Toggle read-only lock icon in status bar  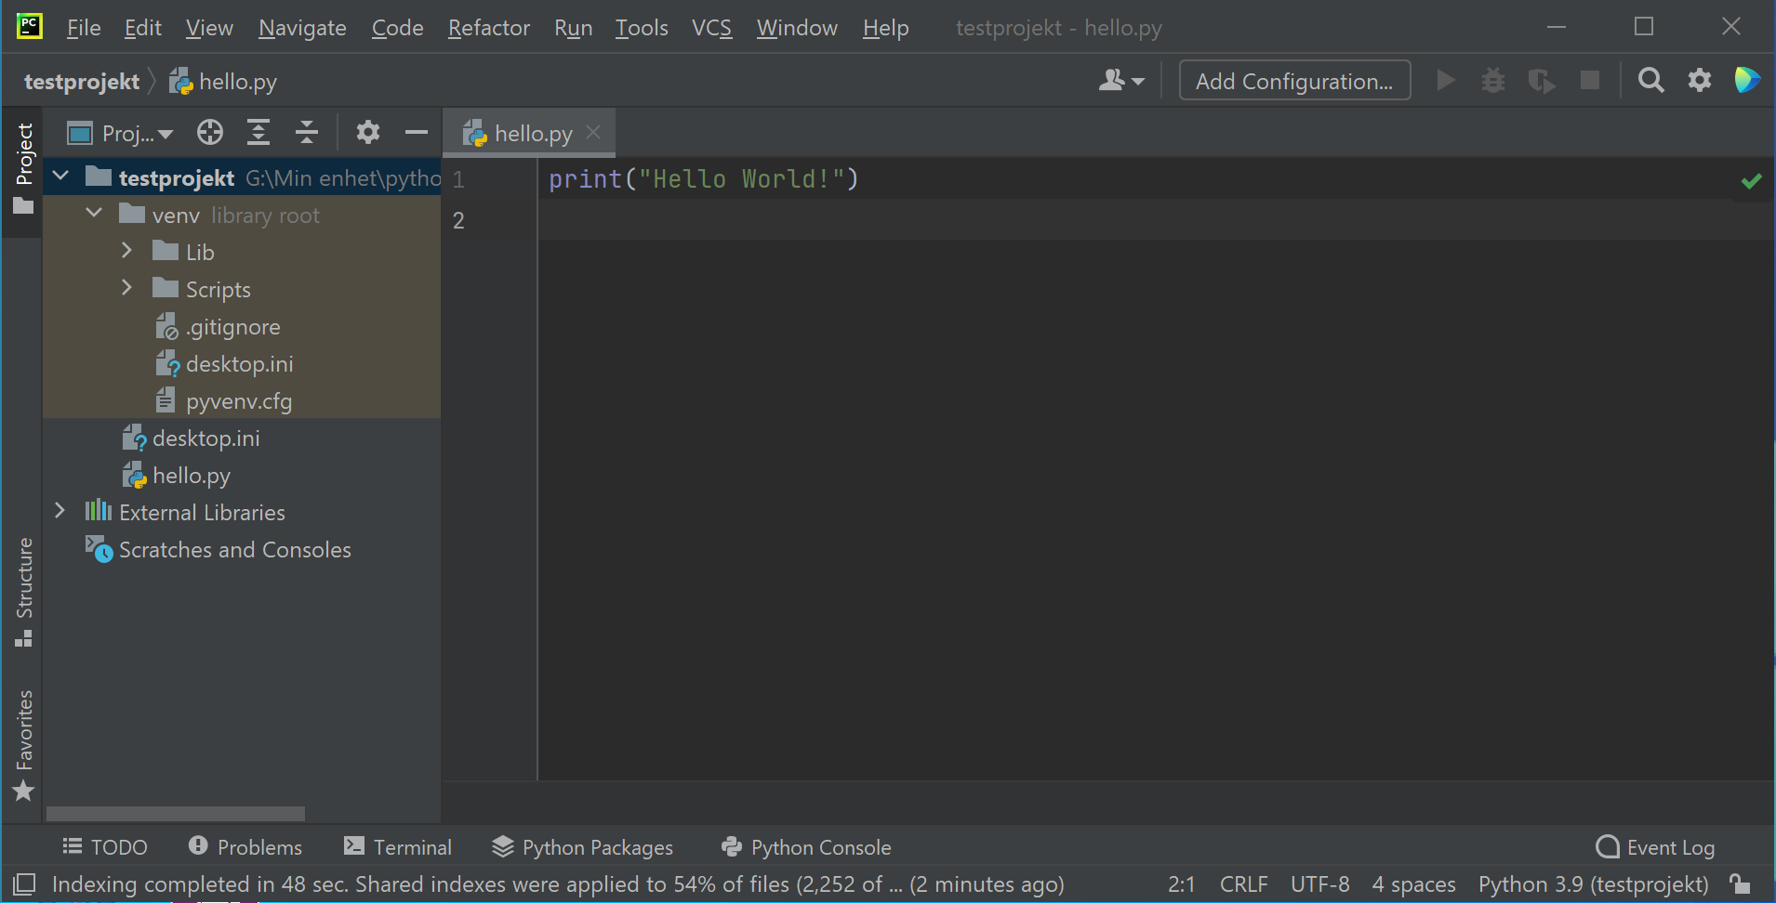1741,883
